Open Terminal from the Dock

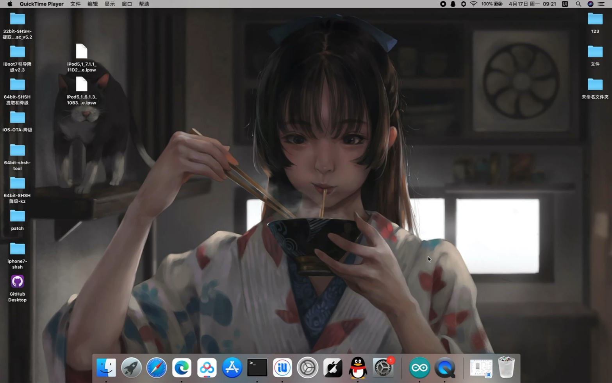pos(257,368)
